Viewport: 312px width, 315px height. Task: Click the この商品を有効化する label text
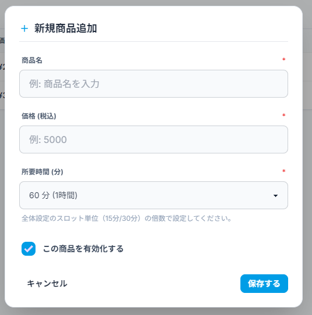click(83, 249)
